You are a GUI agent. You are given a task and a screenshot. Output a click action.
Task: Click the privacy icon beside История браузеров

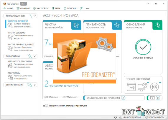click(10, 49)
